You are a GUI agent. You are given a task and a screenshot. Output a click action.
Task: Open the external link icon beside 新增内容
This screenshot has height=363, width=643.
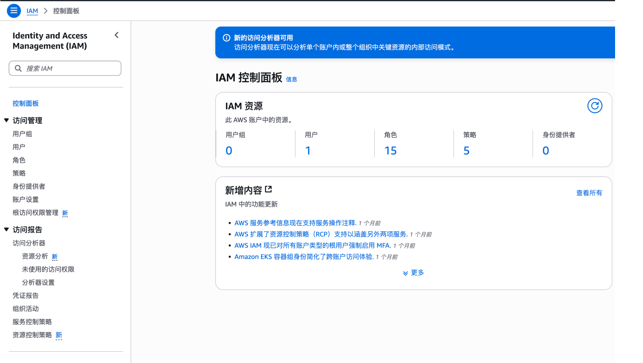click(269, 190)
